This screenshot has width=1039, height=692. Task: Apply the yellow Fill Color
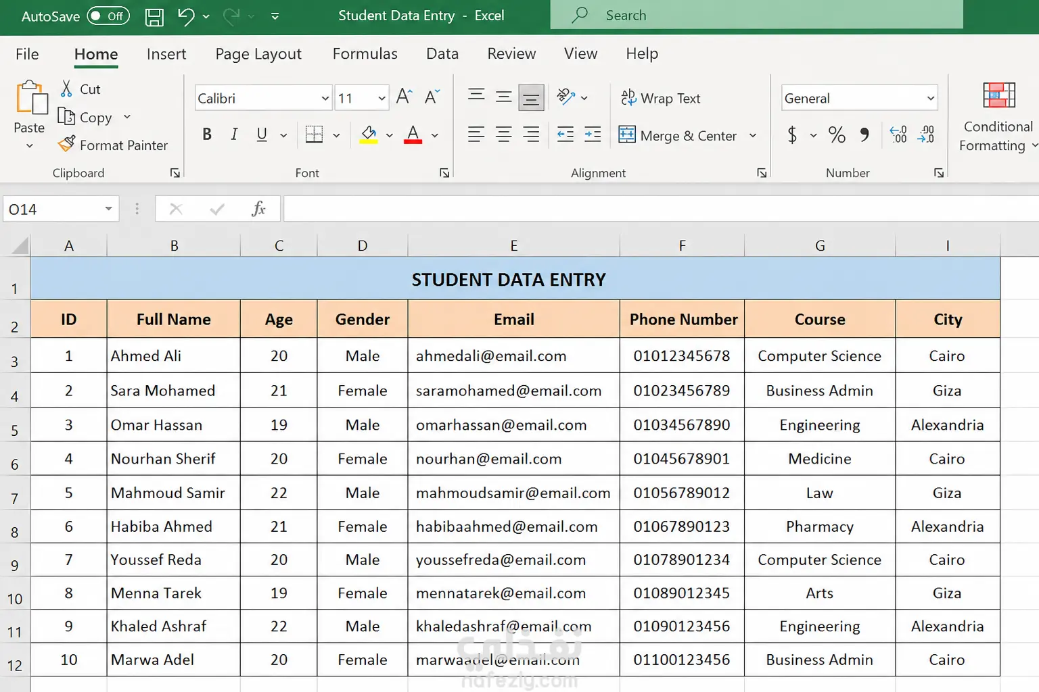coord(369,134)
